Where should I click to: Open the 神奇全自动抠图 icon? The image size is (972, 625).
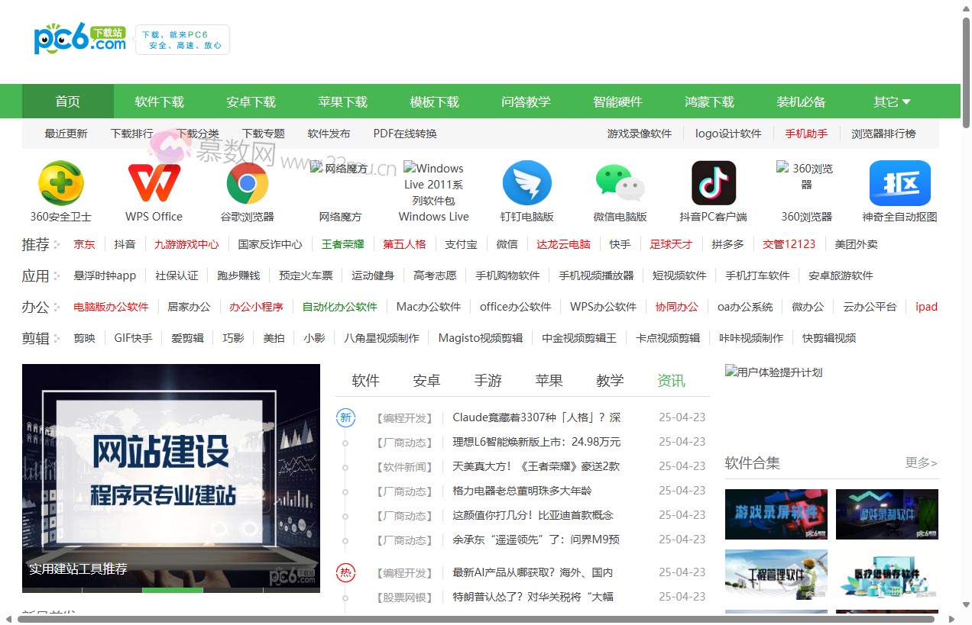899,183
